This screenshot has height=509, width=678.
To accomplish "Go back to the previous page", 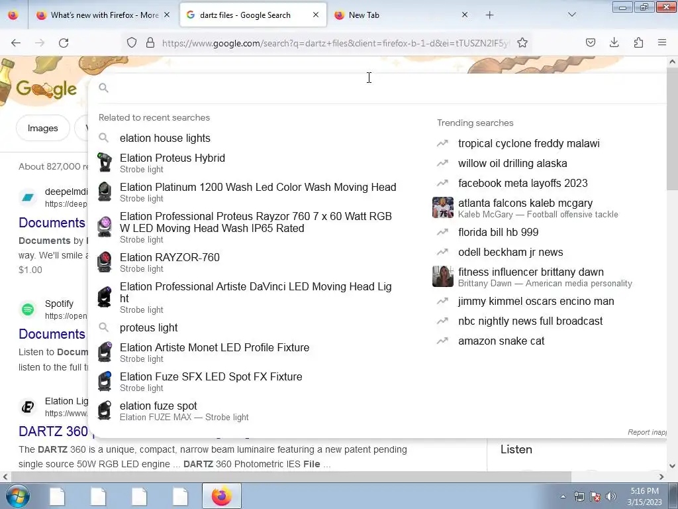I will pyautogui.click(x=16, y=42).
